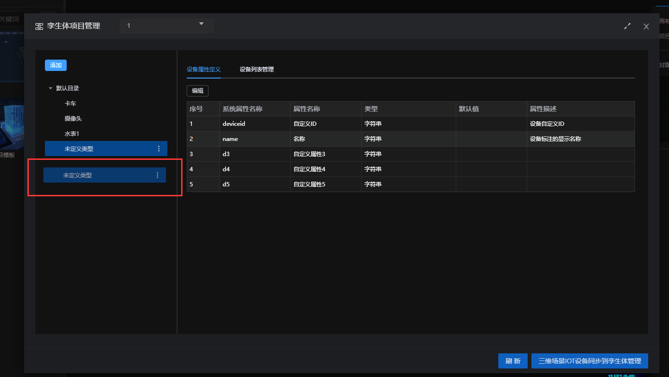The image size is (669, 377).
Task: Click the 默认值 column header
Action: (x=492, y=109)
